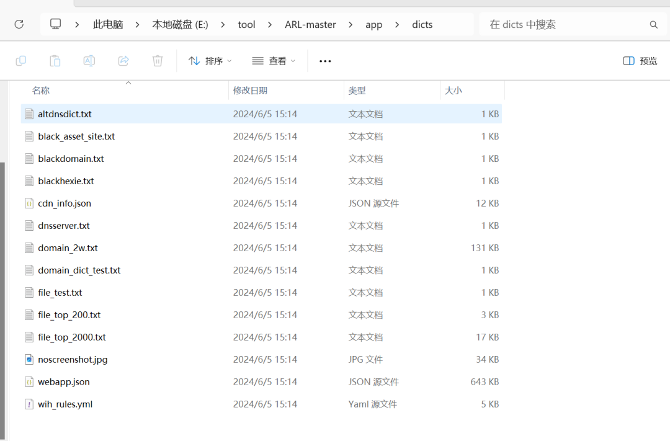Navigate to the tool folder breadcrumb

pyautogui.click(x=246, y=25)
